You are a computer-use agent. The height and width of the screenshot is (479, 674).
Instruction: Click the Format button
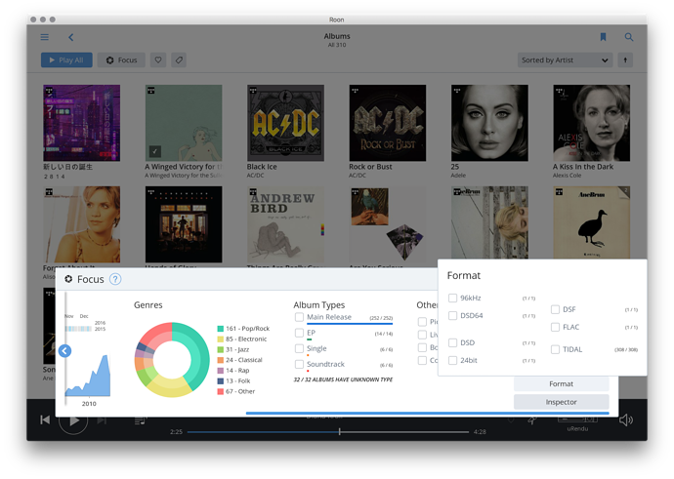click(x=561, y=383)
